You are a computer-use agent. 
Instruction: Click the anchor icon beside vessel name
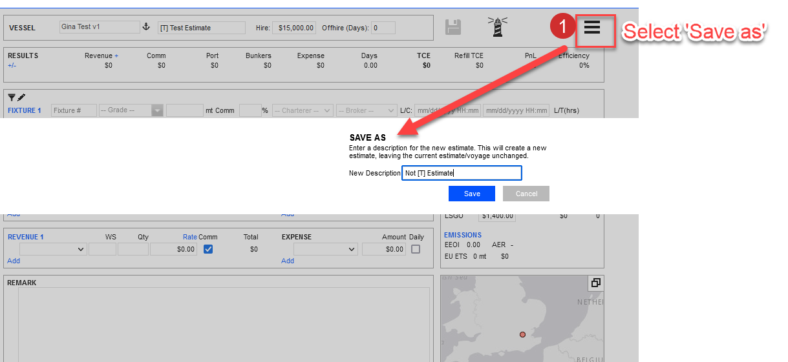coord(145,27)
